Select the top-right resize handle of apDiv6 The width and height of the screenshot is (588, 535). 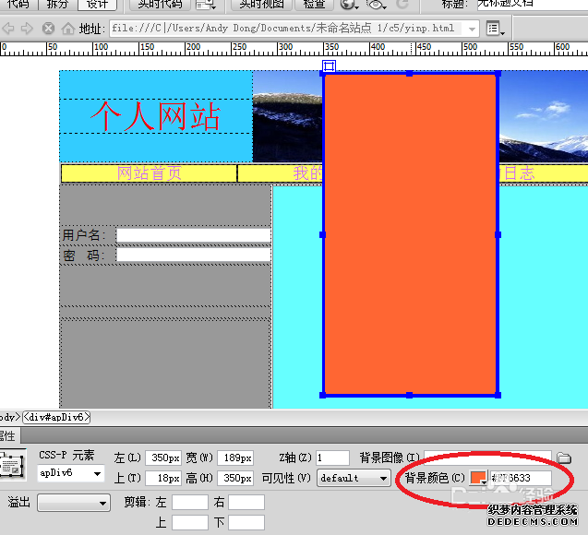pyautogui.click(x=498, y=74)
